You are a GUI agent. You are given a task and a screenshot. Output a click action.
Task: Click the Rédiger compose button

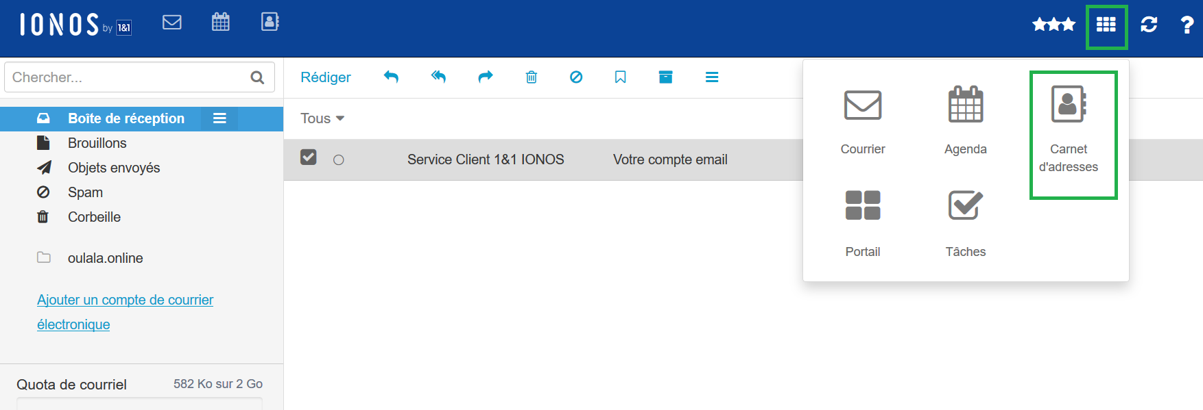pos(326,77)
